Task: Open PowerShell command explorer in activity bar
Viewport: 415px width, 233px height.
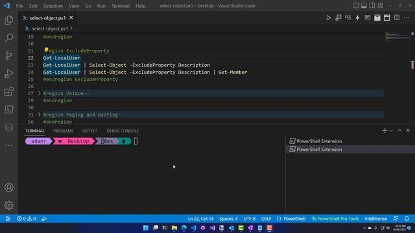Action: tap(8, 109)
